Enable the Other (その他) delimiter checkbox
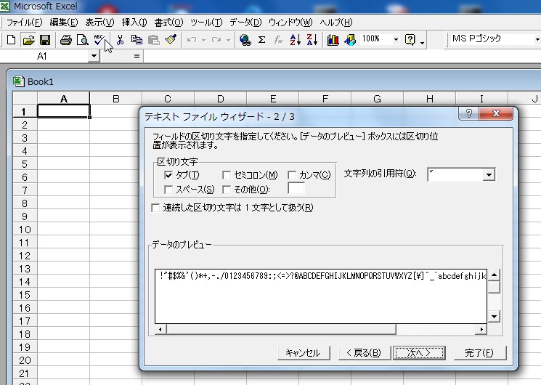Screen dimensions: 541x385 tap(227, 190)
